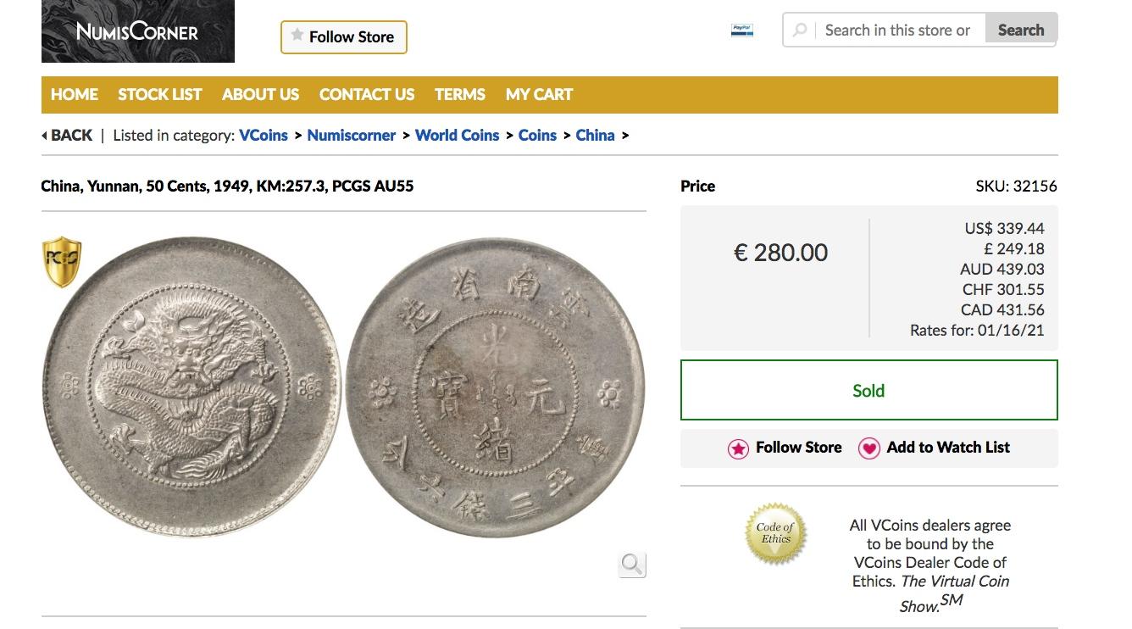
Task: Click the magnifier zoom icon below the coin
Action: point(632,564)
